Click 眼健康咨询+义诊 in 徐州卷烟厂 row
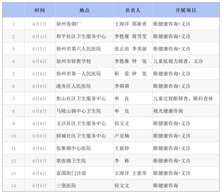Screen dimensions: 222x194 [x=172, y=24]
